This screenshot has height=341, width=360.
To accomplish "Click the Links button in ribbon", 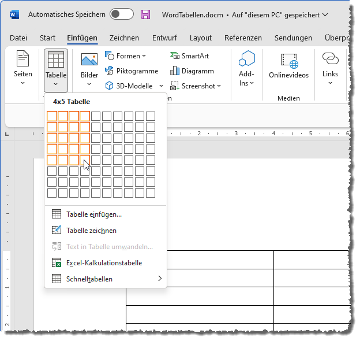I will [x=330, y=66].
